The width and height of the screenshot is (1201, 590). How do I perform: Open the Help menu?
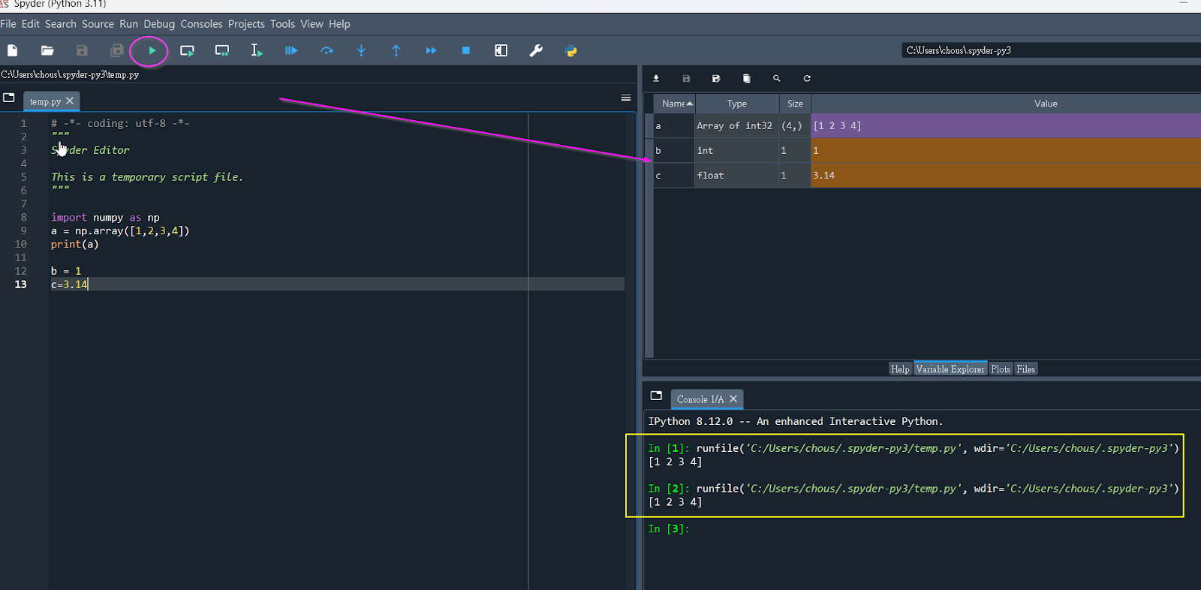click(339, 24)
